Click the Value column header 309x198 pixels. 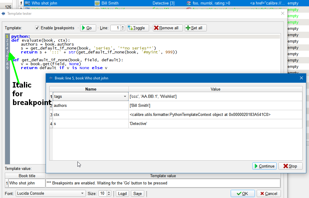click(x=215, y=89)
